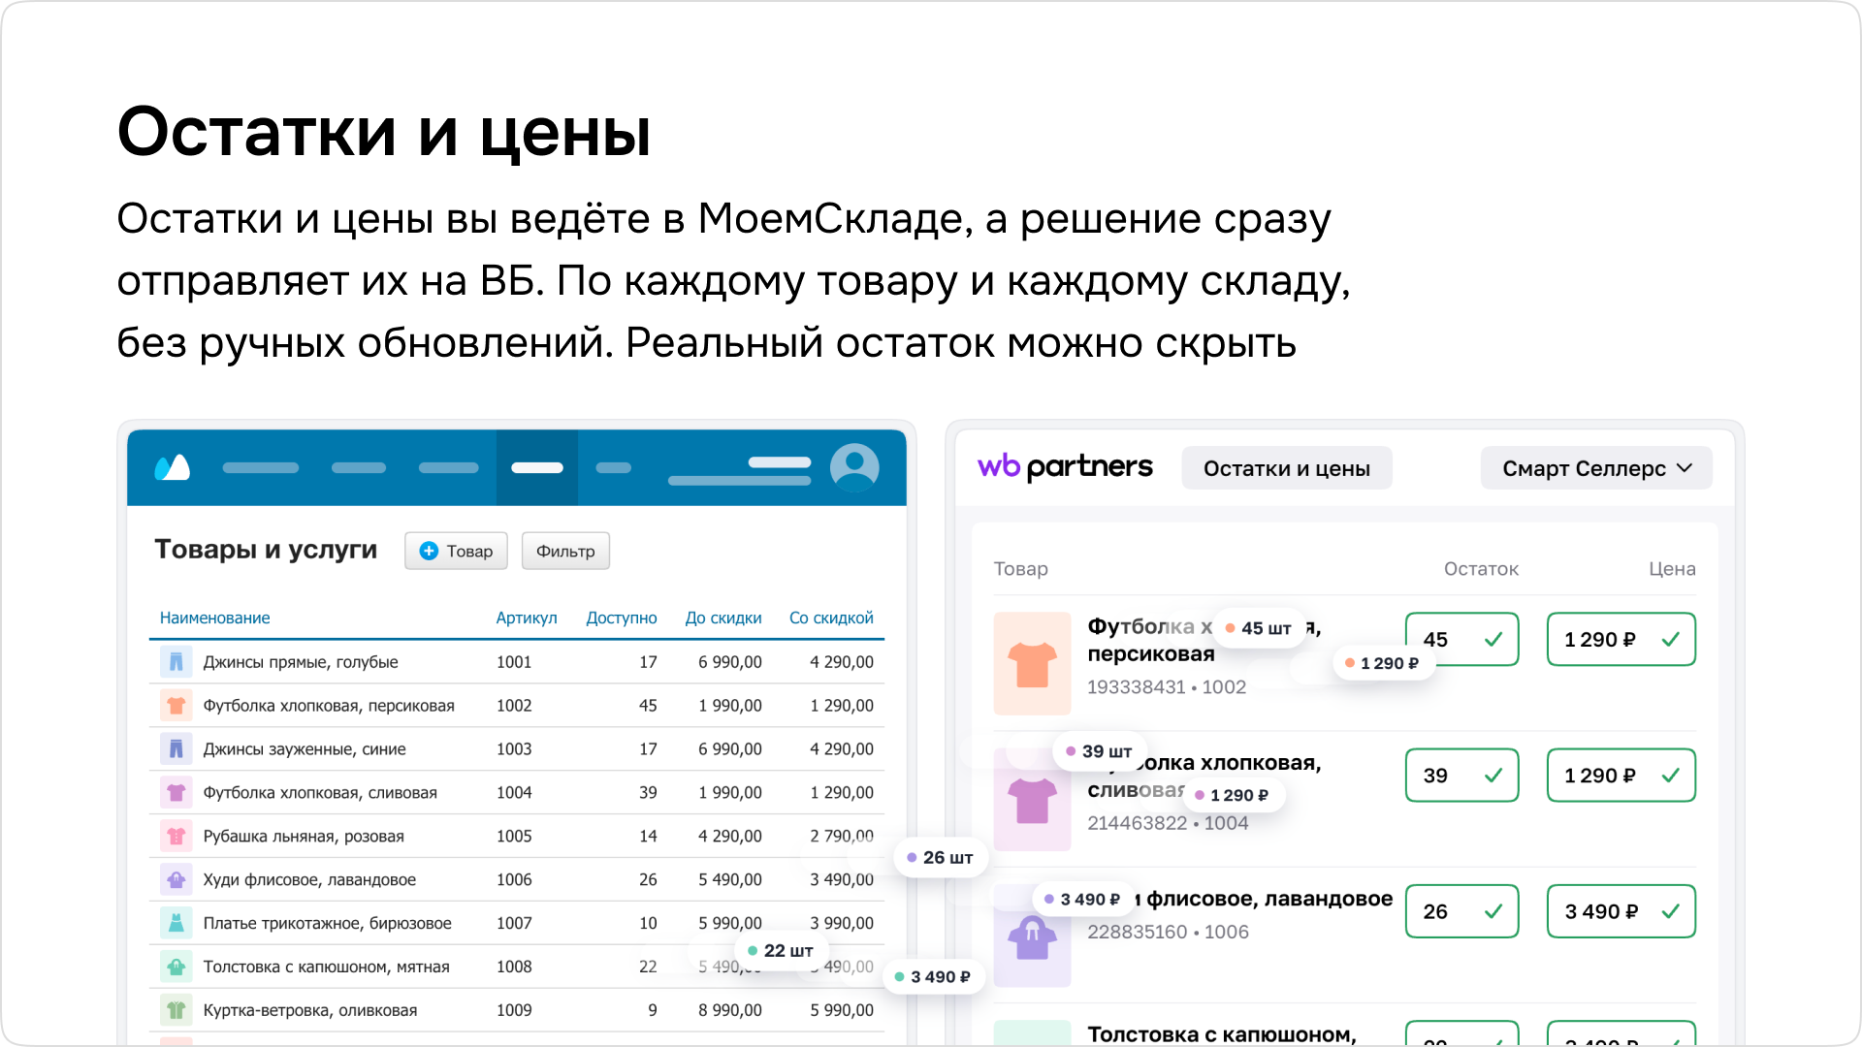Click lavender hoodie product thumbnail

pyautogui.click(x=1032, y=936)
